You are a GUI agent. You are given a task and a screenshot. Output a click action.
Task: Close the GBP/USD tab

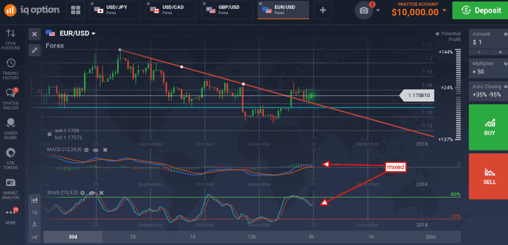[x=204, y=3]
